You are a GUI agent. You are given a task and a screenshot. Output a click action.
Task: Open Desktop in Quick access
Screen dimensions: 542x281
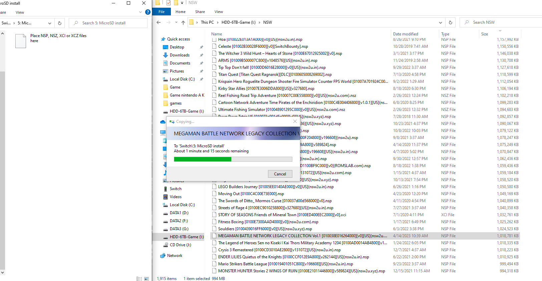pos(177,47)
